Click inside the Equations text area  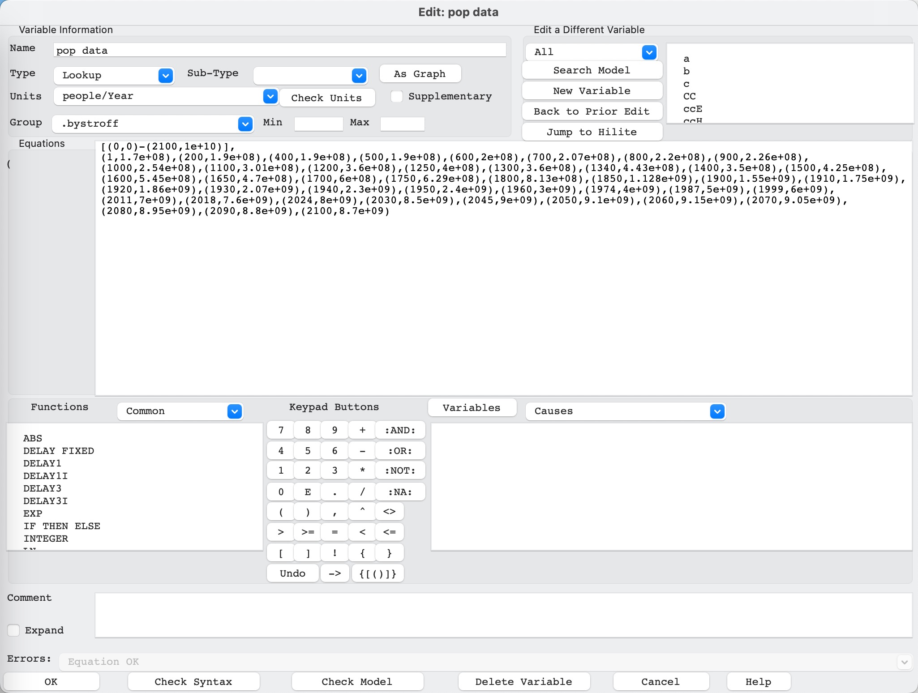tap(503, 269)
